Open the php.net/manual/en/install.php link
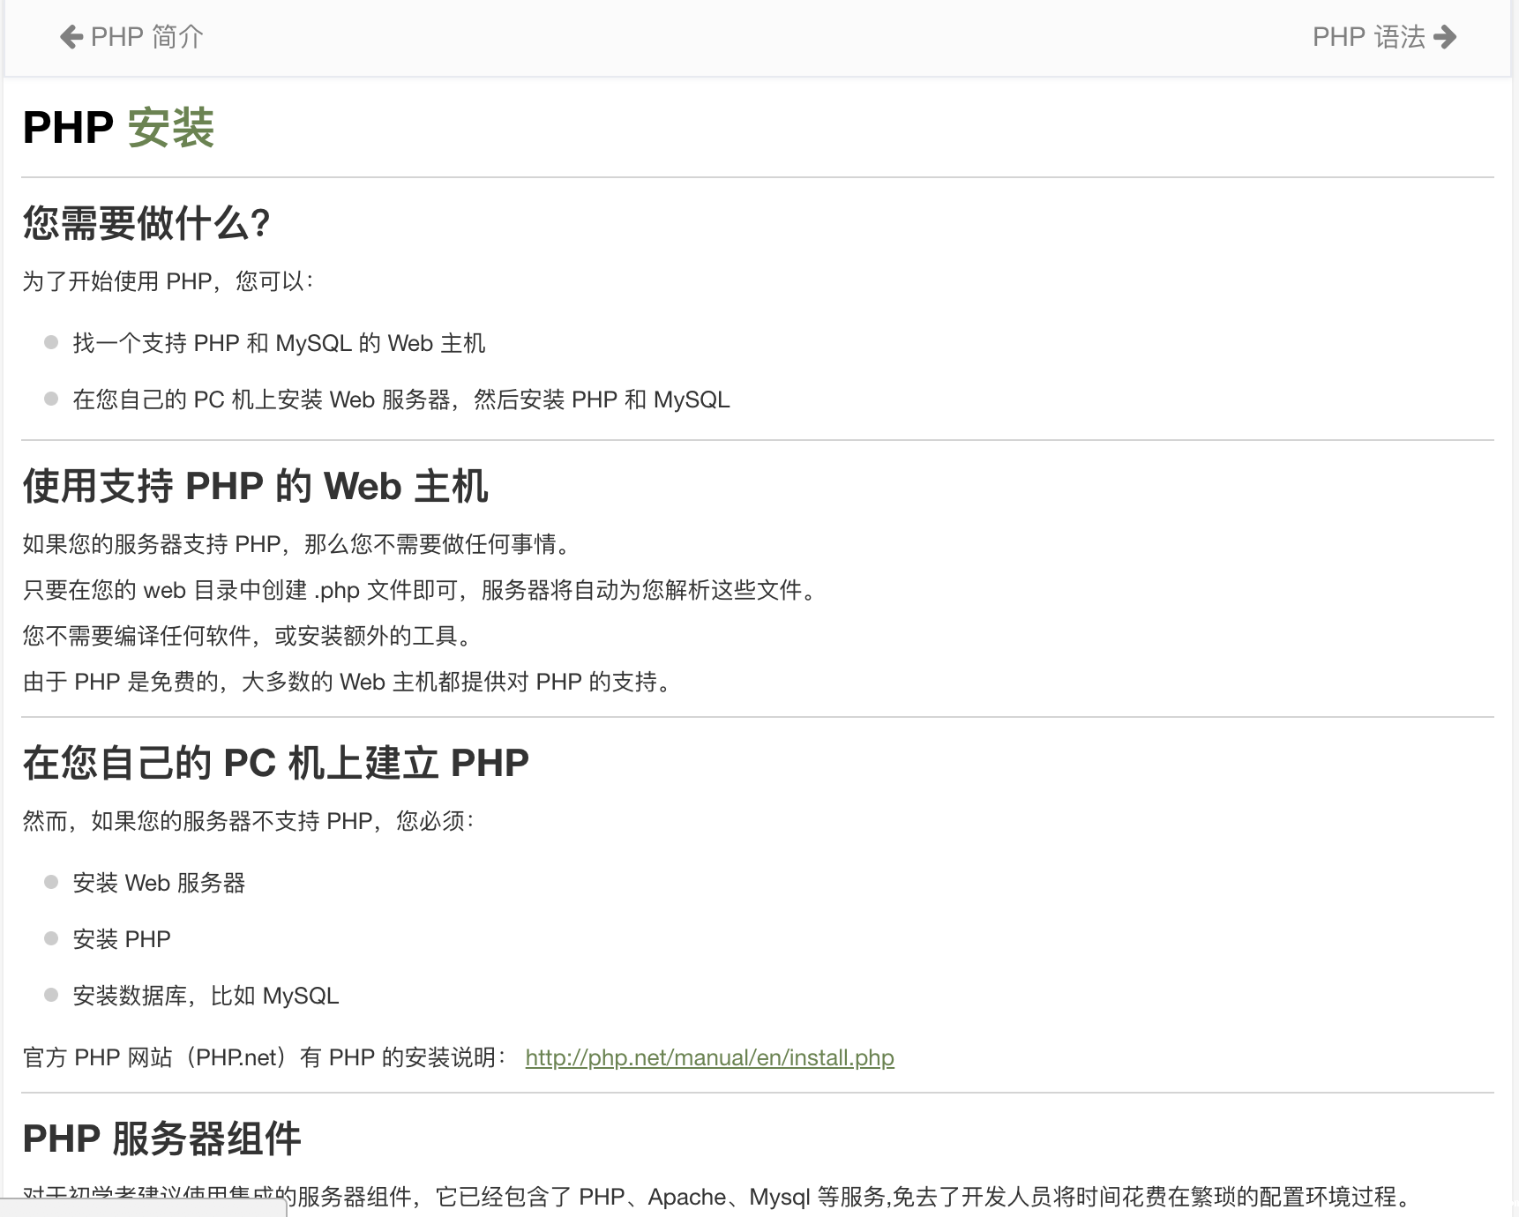This screenshot has width=1519, height=1217. pyautogui.click(x=709, y=1057)
